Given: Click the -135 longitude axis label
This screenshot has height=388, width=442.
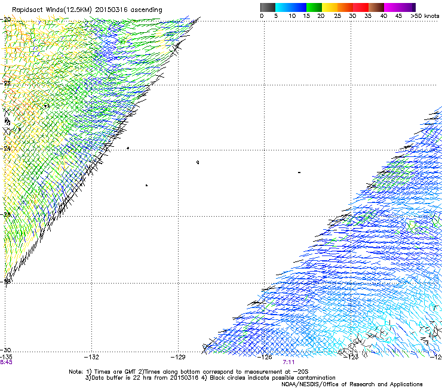Looking at the screenshot, I should point(6,358).
